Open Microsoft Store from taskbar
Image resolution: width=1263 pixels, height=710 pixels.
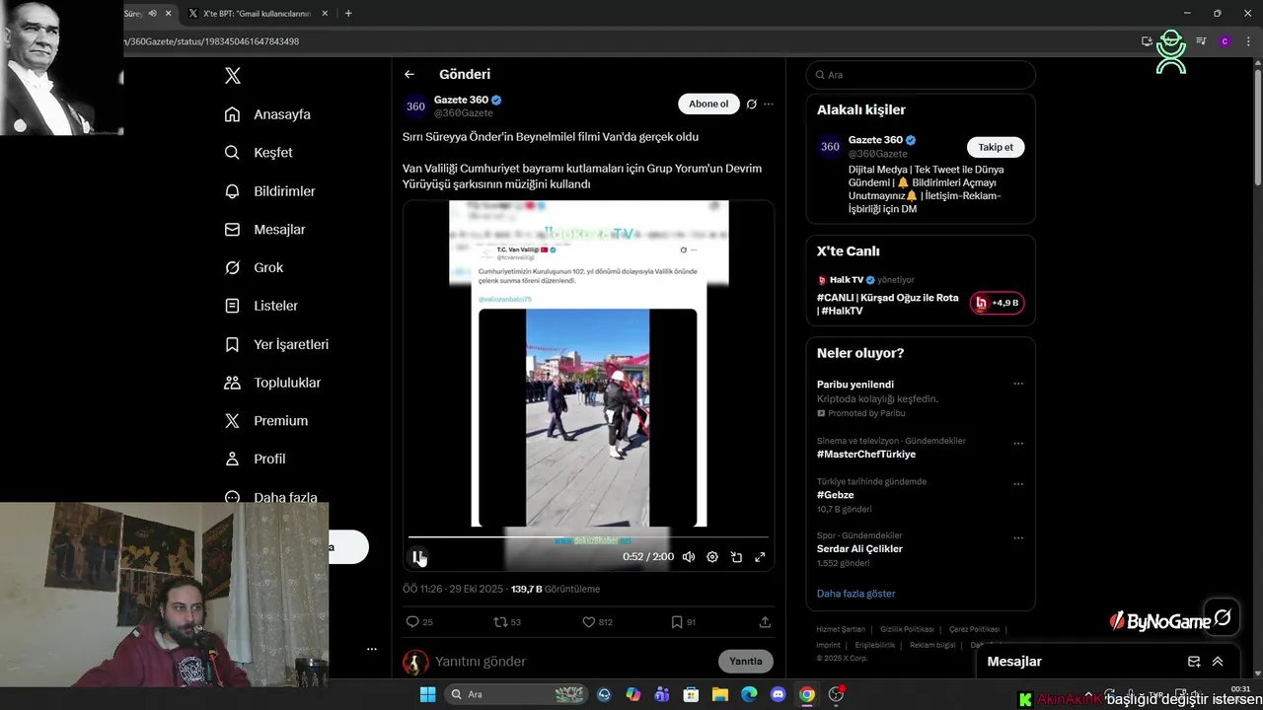pyautogui.click(x=692, y=694)
